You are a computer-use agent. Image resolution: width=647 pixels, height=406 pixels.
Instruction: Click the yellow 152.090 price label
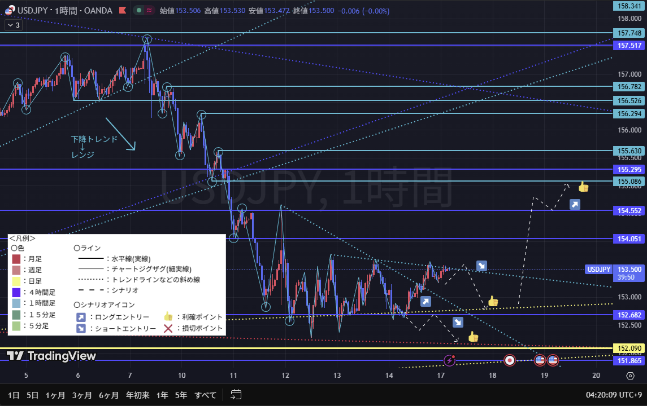629,348
